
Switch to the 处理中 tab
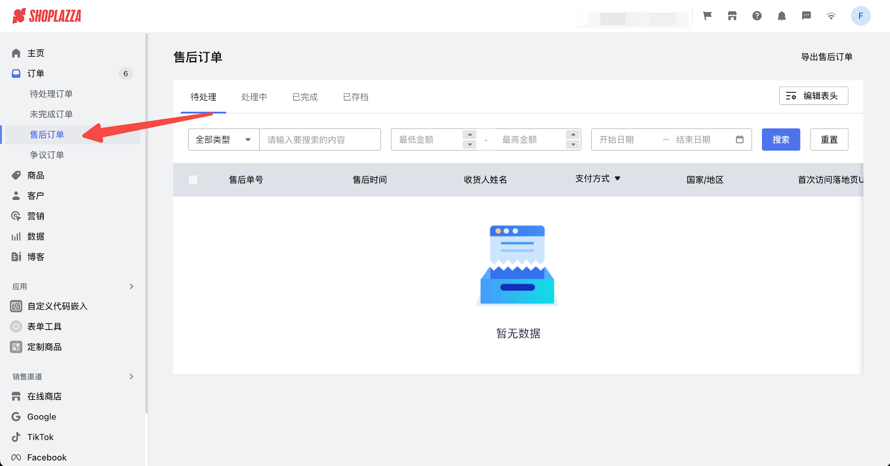click(x=254, y=97)
